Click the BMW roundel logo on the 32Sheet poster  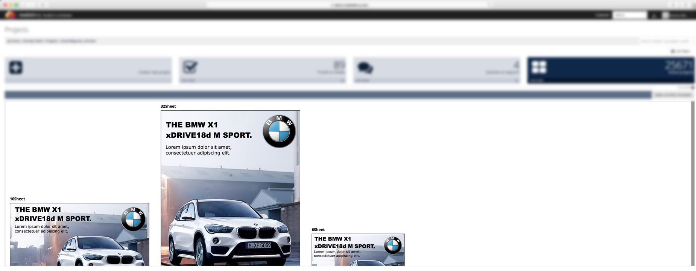tap(279, 131)
